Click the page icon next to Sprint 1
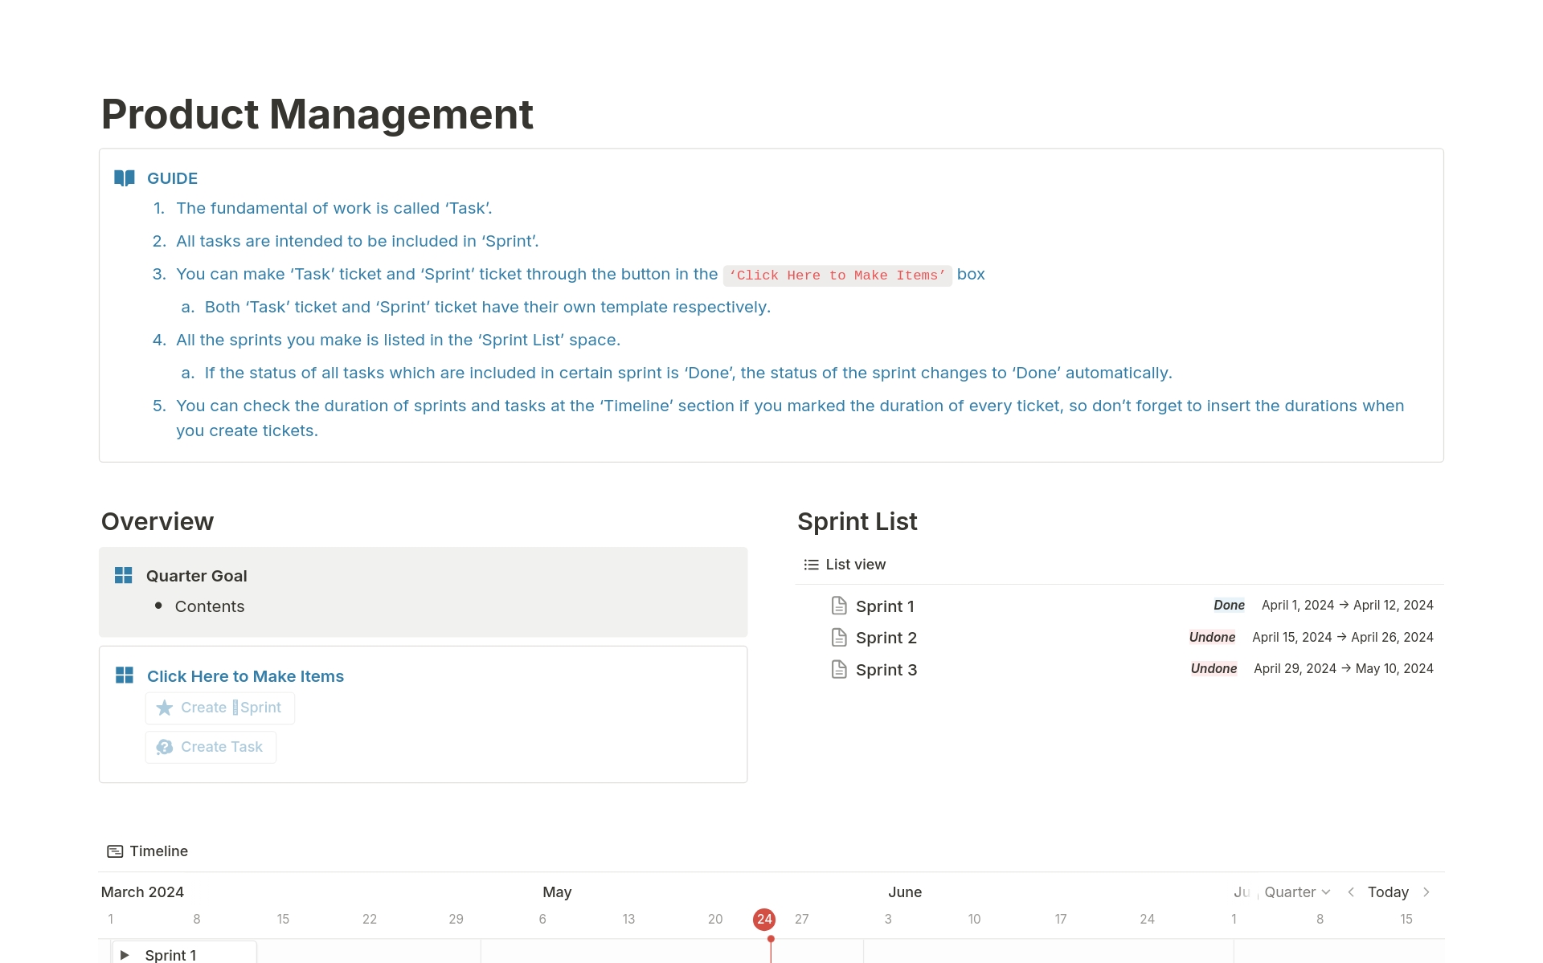The width and height of the screenshot is (1543, 963). 839,606
